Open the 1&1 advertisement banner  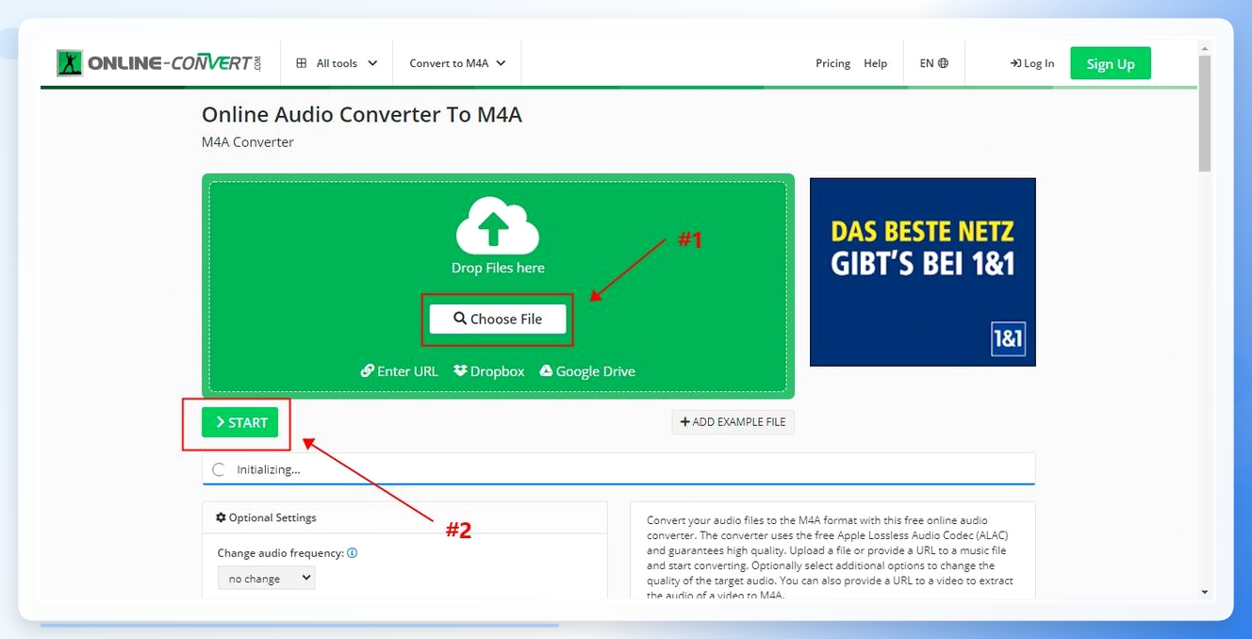923,271
